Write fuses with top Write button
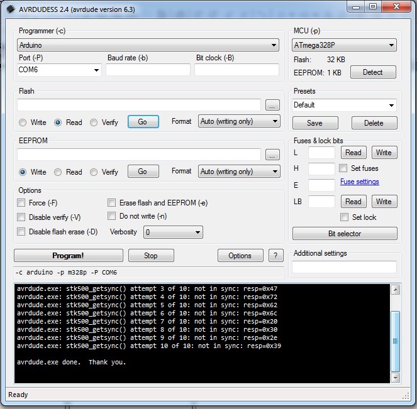 [x=384, y=153]
